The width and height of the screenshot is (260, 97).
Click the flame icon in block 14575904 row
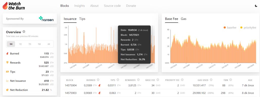(100, 85)
